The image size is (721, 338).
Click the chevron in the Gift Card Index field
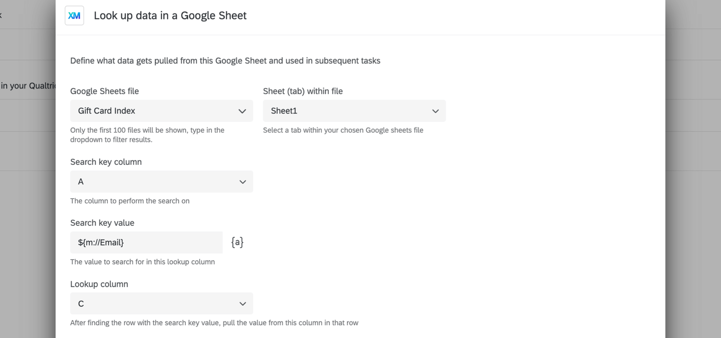coord(242,111)
